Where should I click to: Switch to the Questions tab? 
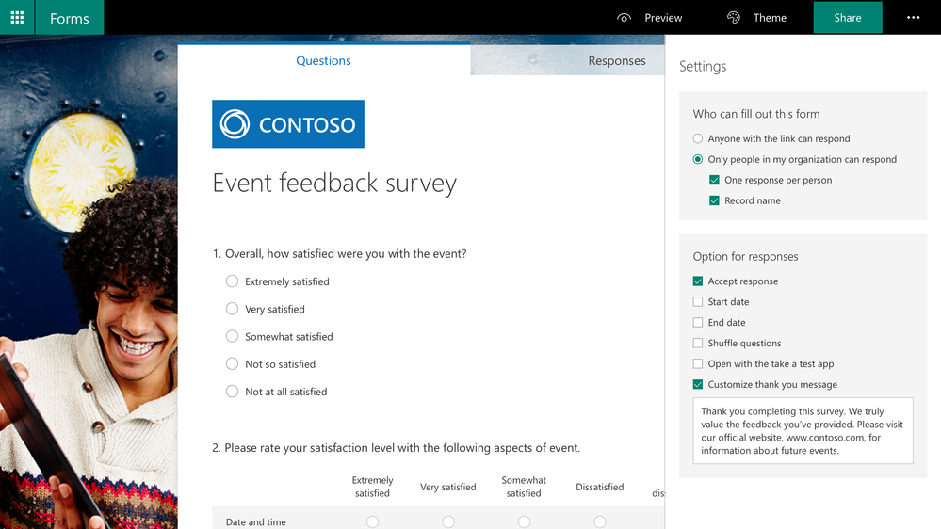pyautogui.click(x=323, y=60)
